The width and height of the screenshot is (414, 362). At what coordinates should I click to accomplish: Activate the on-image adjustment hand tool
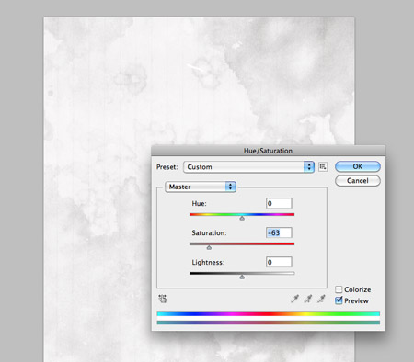pos(163,299)
